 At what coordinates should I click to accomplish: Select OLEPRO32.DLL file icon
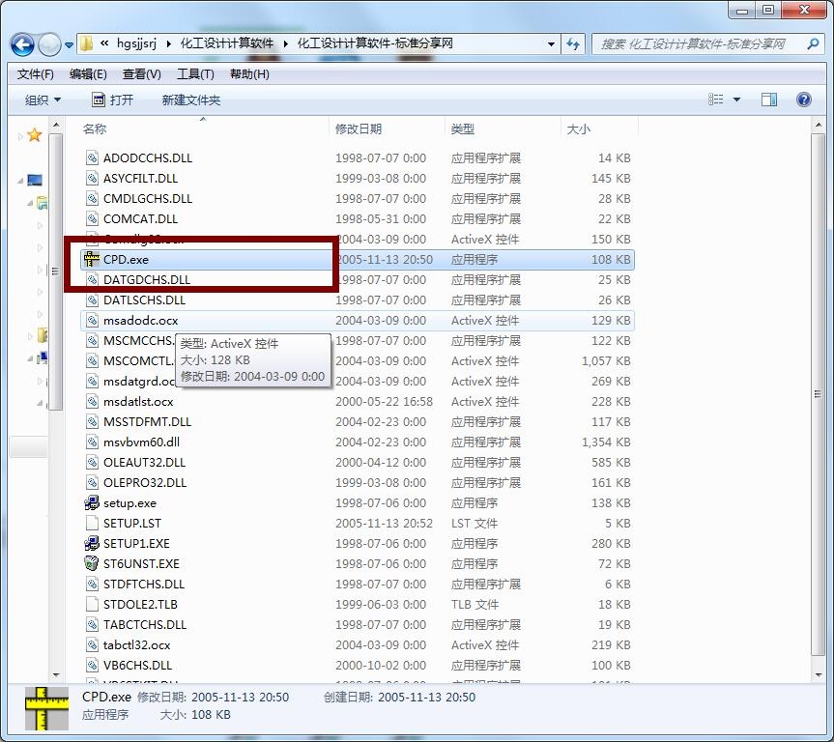pos(92,482)
